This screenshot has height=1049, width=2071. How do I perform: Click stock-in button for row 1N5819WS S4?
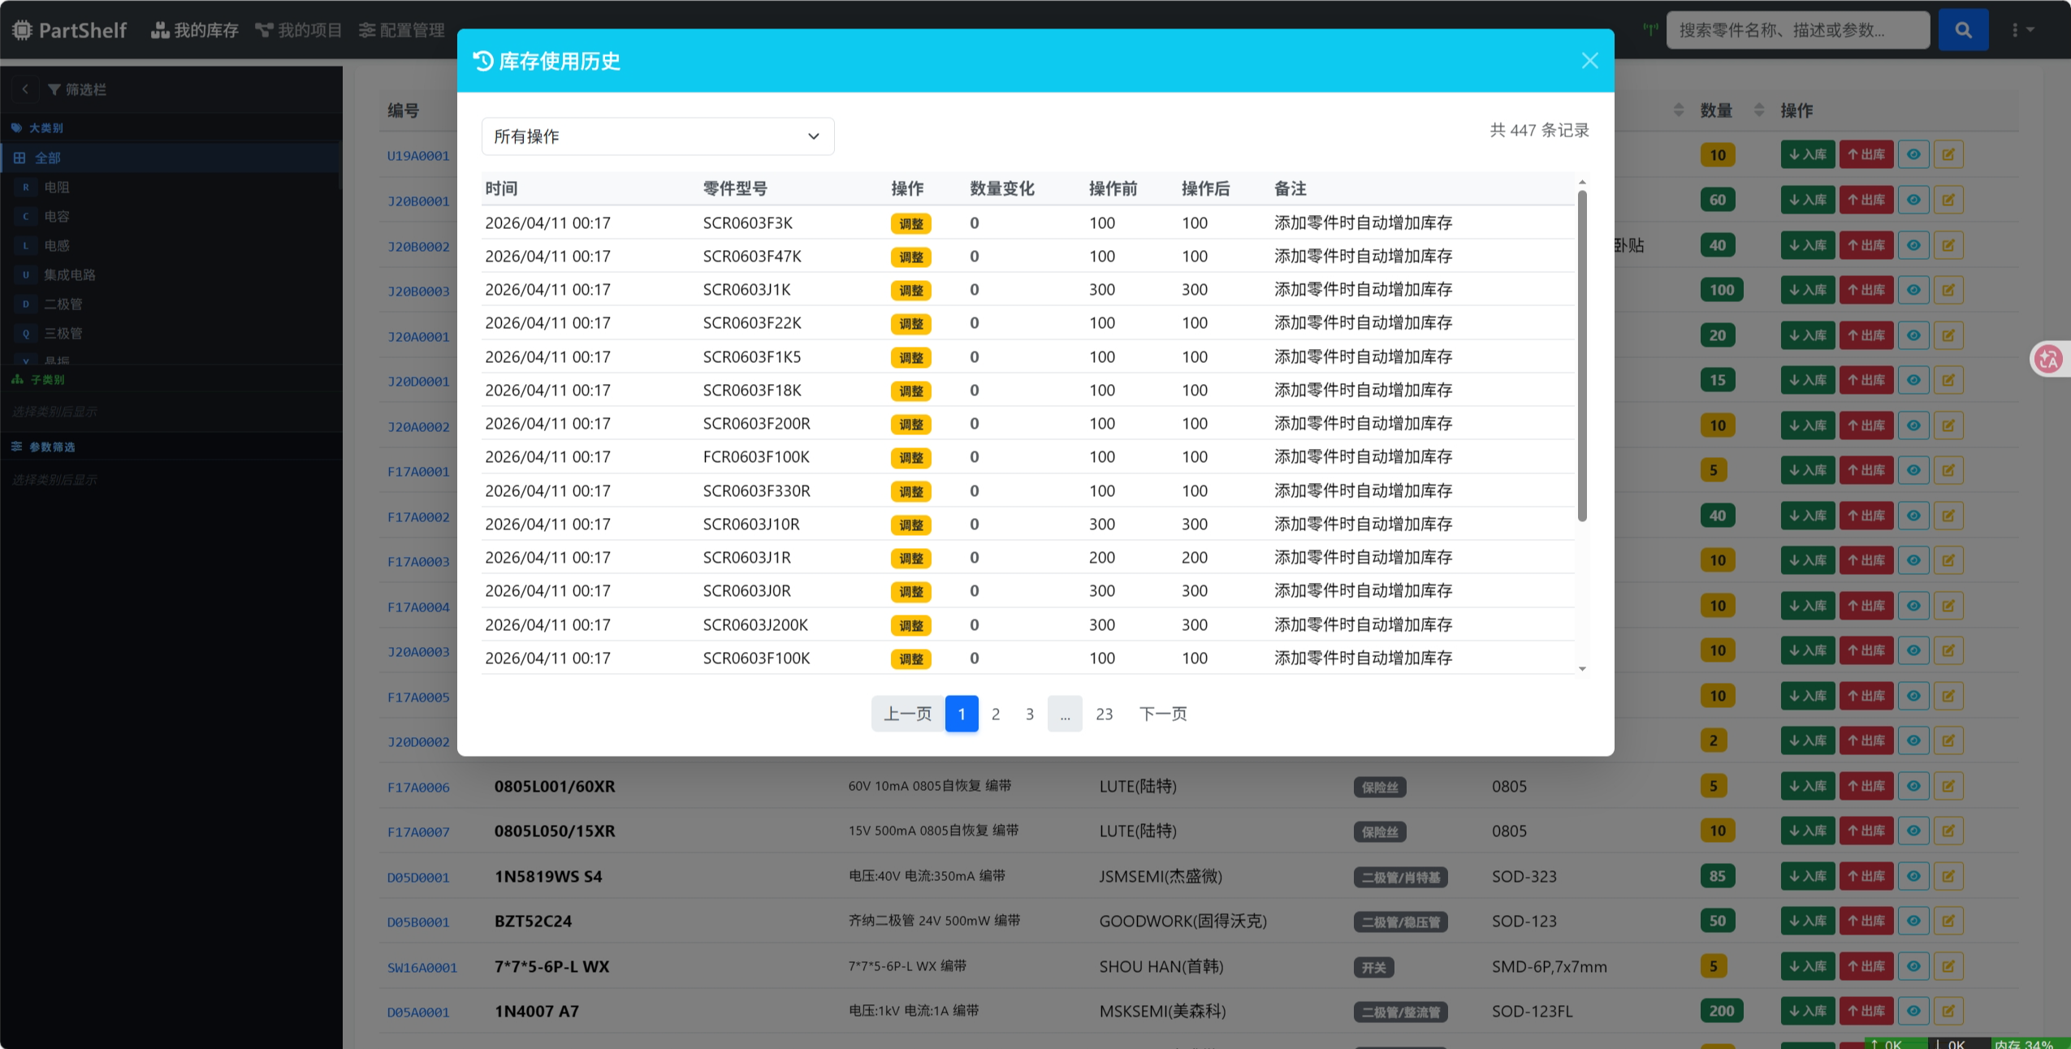click(x=1808, y=875)
